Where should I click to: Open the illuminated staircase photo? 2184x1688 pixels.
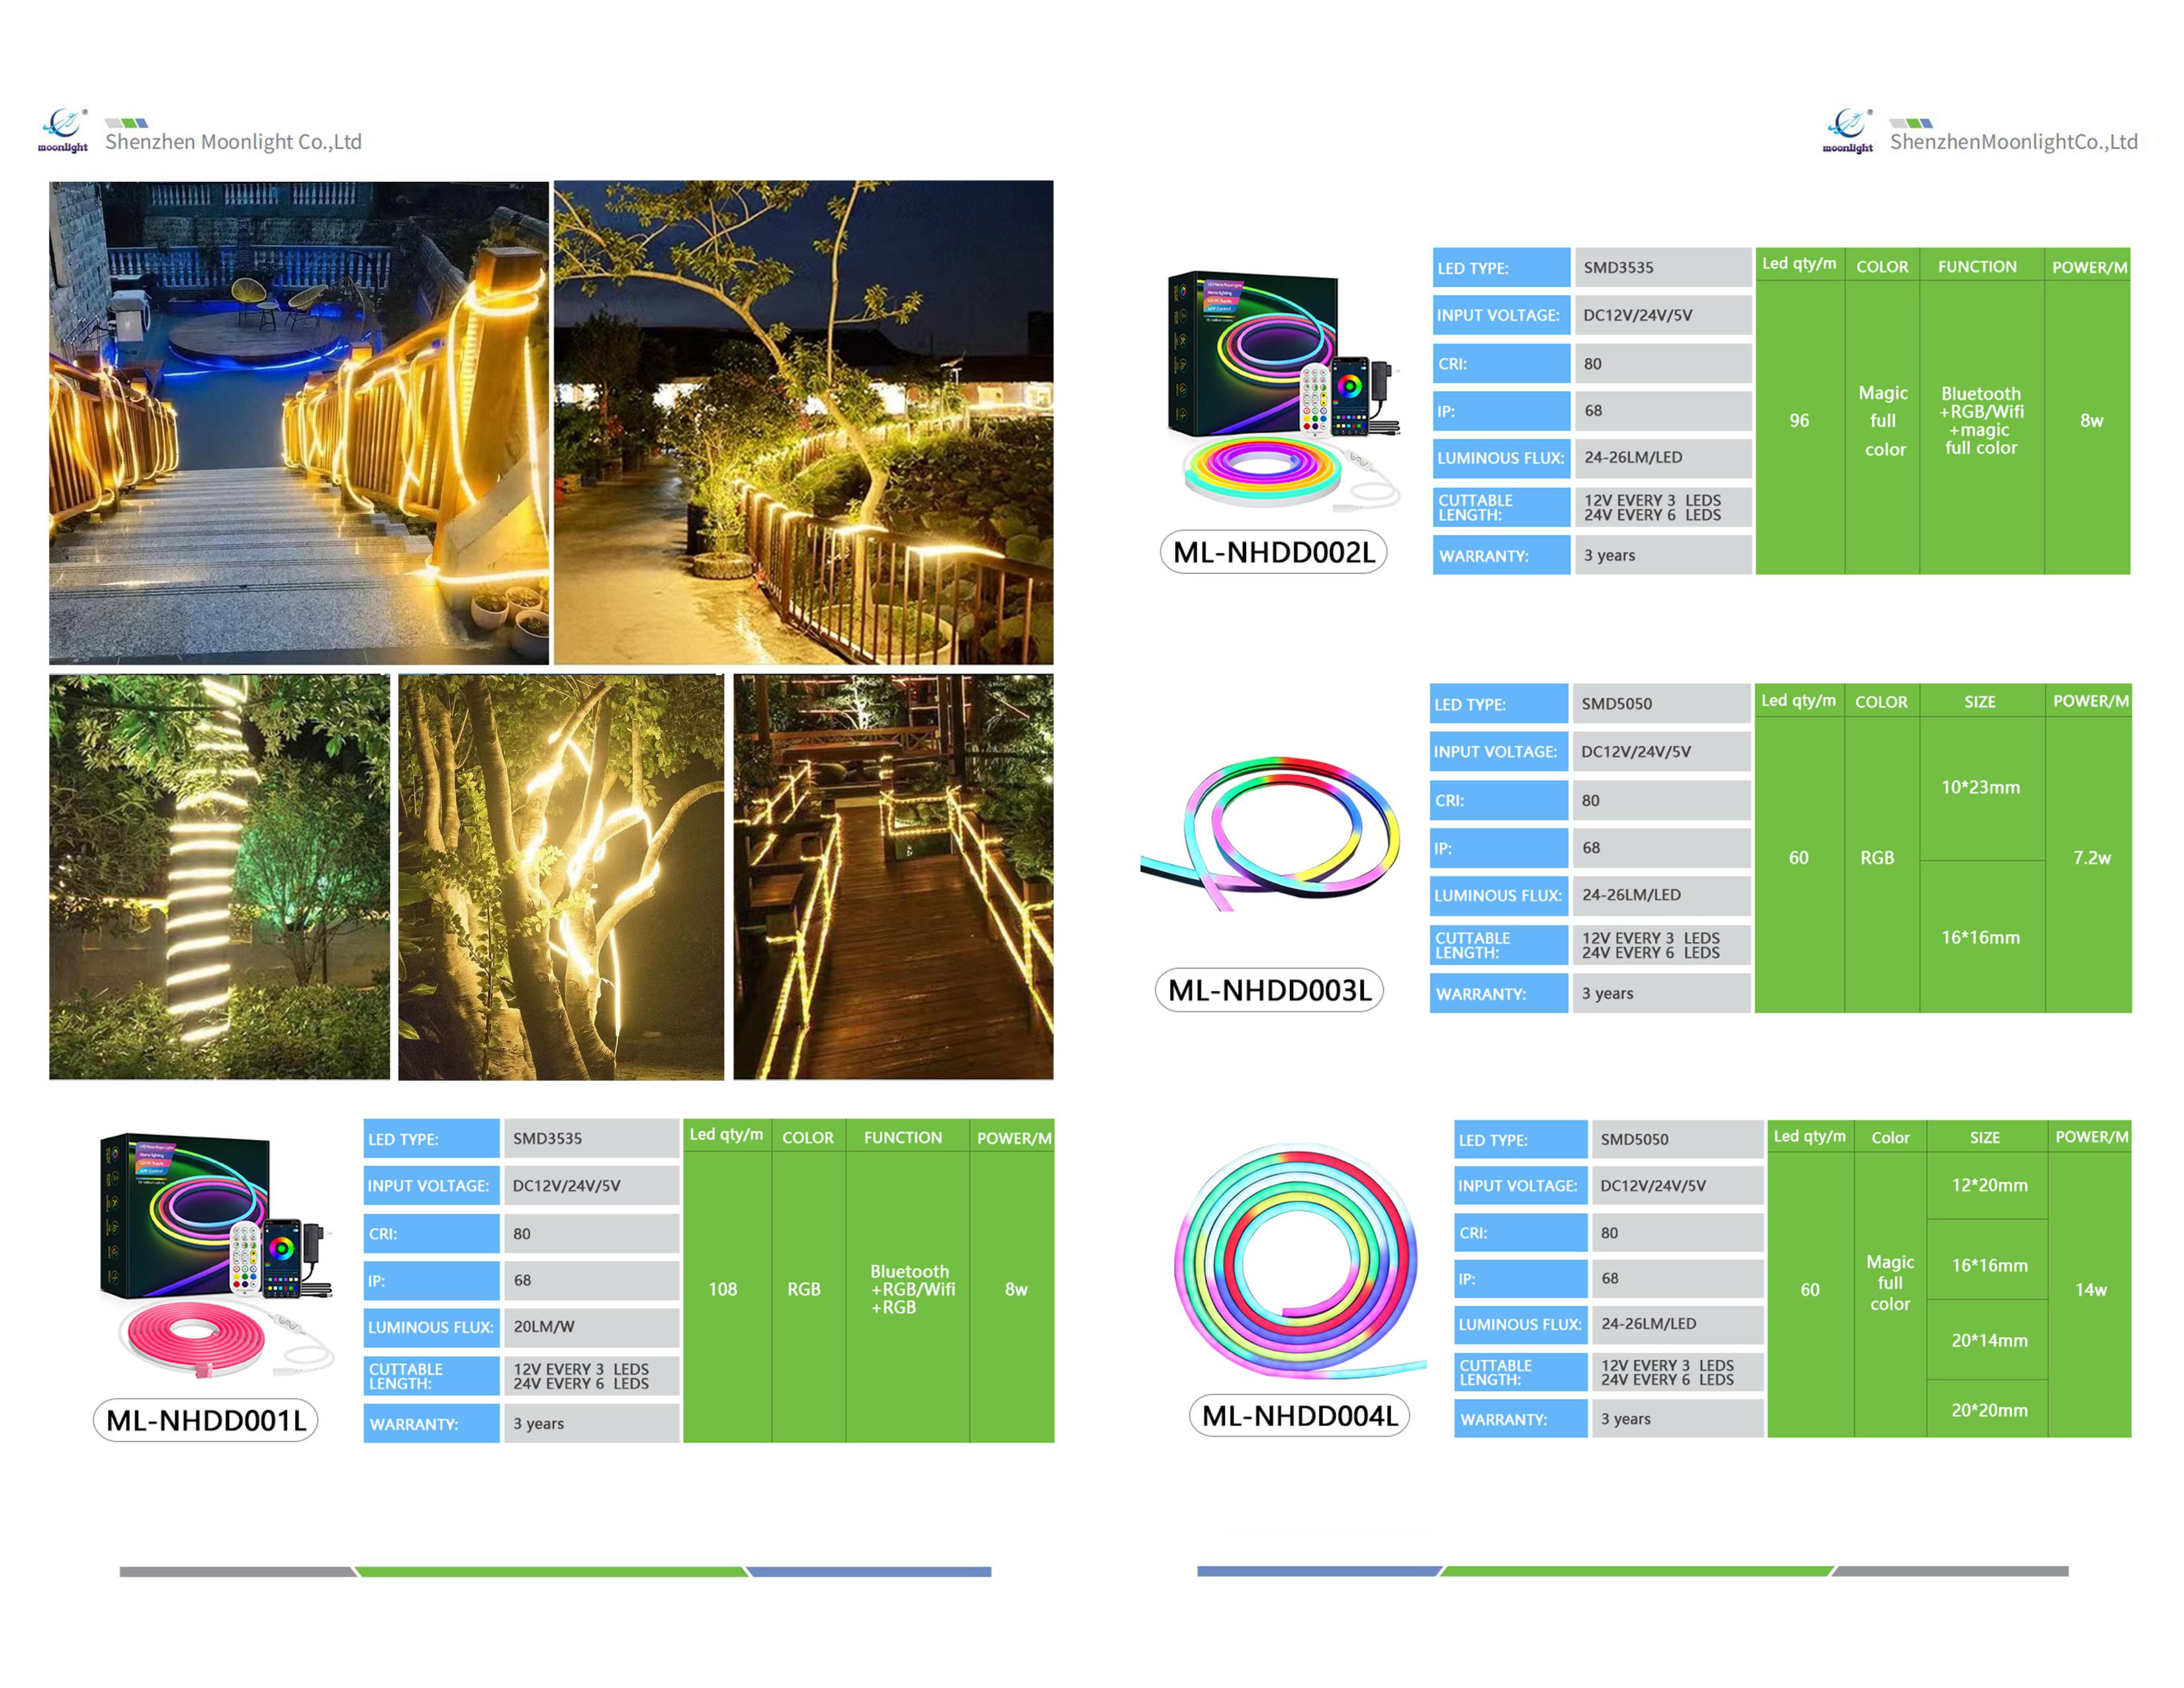coord(298,422)
